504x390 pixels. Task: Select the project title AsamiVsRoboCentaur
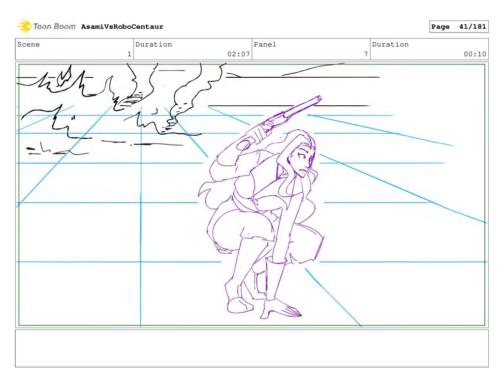pyautogui.click(x=122, y=27)
